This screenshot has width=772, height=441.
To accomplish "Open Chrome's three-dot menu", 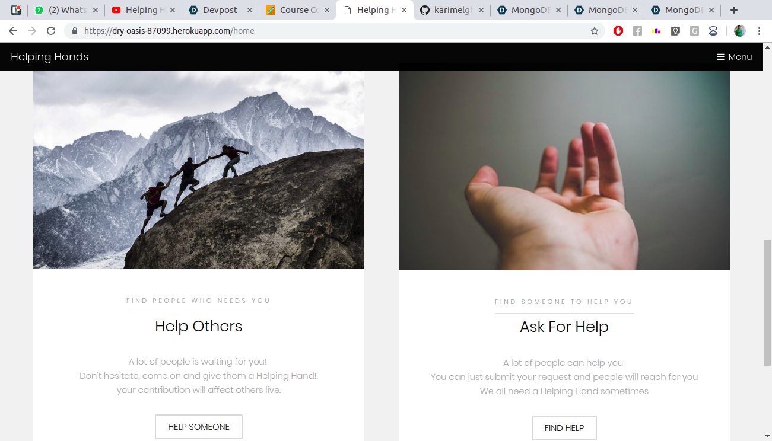I will [759, 31].
